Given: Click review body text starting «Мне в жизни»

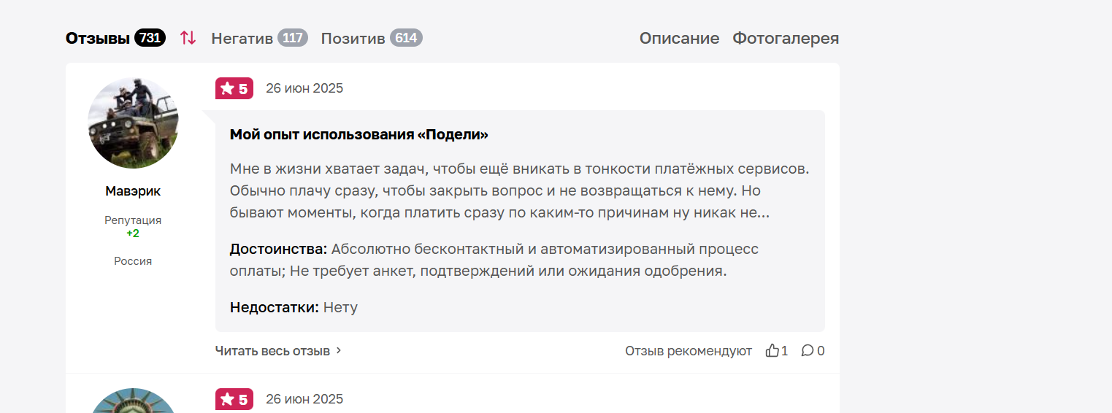Looking at the screenshot, I should [x=520, y=191].
